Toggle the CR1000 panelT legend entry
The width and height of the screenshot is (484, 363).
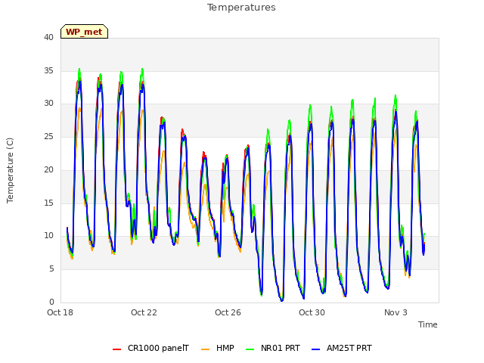tap(150, 348)
